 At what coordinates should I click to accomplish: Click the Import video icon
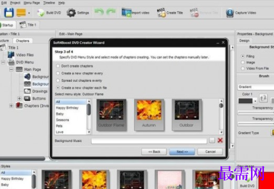coord(127,13)
